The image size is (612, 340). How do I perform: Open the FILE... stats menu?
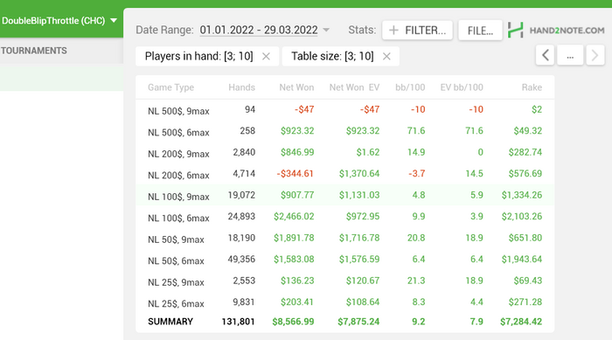pos(480,31)
